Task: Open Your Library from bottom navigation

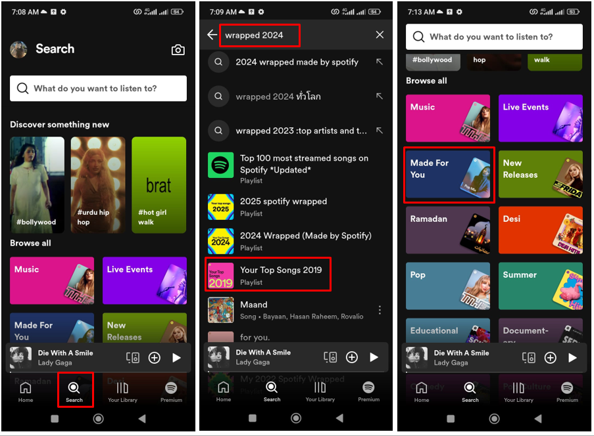Action: [122, 389]
